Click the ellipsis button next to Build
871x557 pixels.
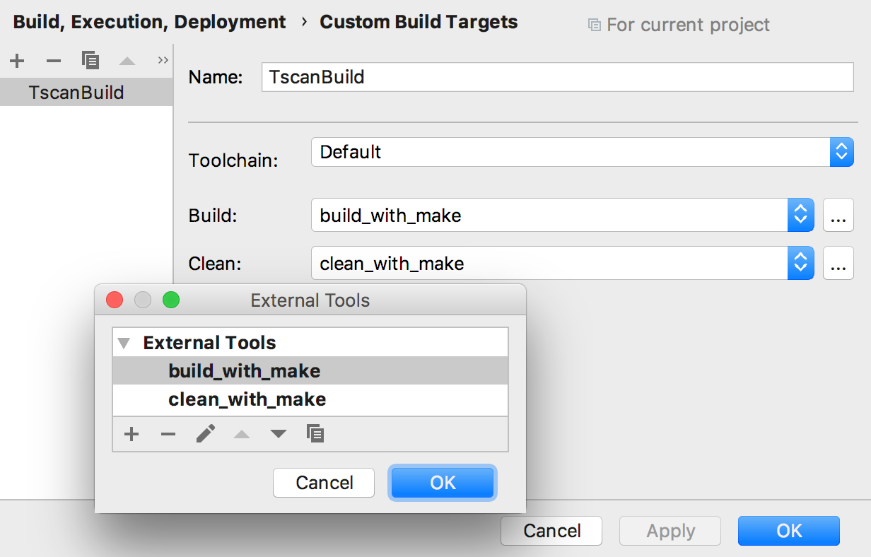pos(838,216)
